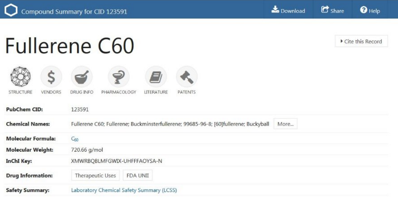Click the FDA UNII button

tap(138, 176)
